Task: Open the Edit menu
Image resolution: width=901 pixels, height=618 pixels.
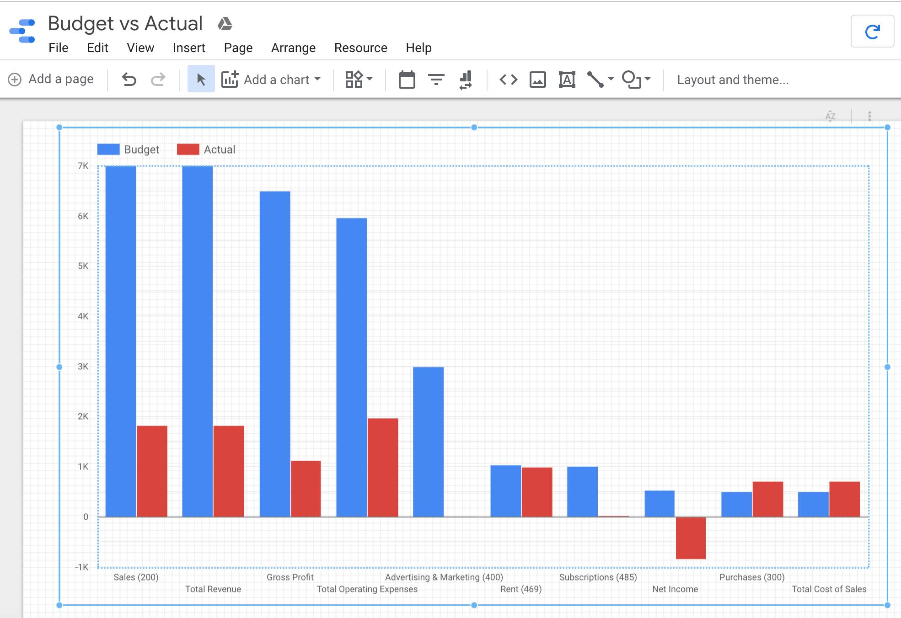Action: click(97, 48)
